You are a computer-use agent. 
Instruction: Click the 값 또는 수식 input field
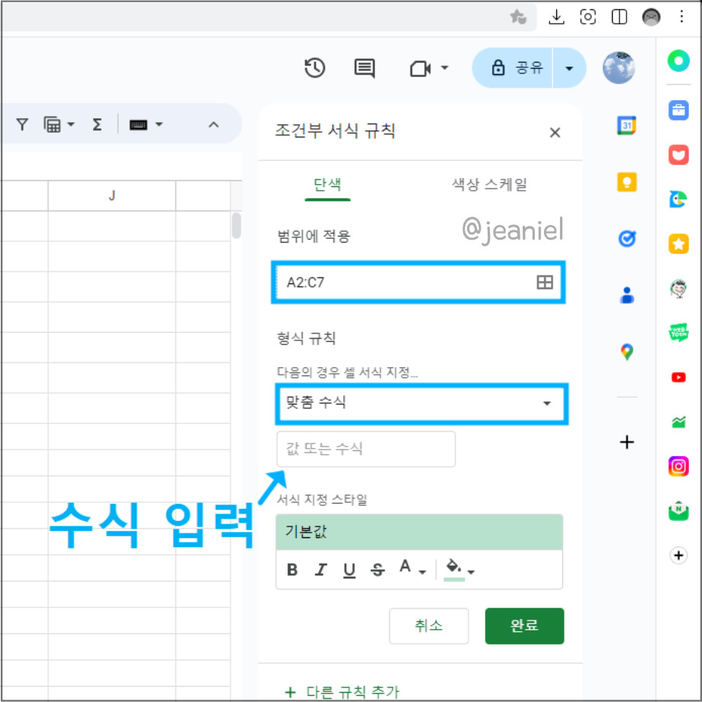(x=365, y=449)
